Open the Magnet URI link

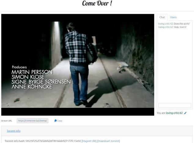point(89,141)
